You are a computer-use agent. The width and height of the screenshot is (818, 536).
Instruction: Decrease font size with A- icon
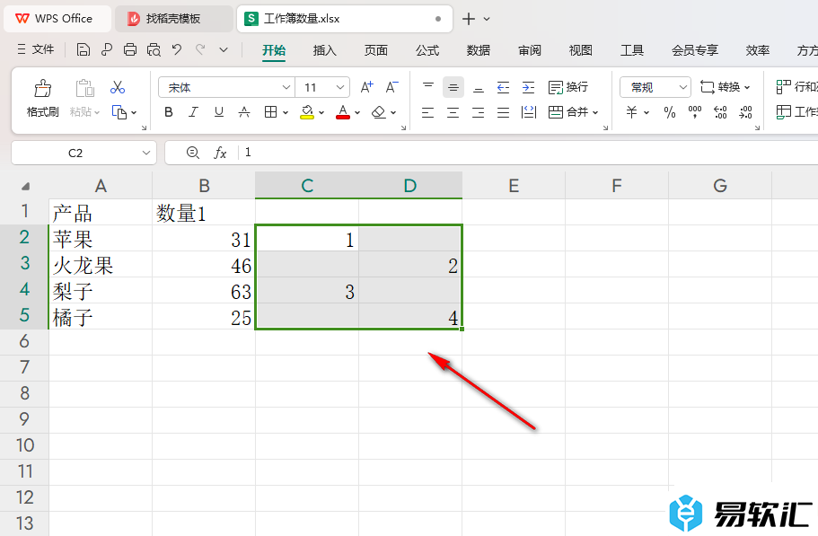click(x=391, y=87)
